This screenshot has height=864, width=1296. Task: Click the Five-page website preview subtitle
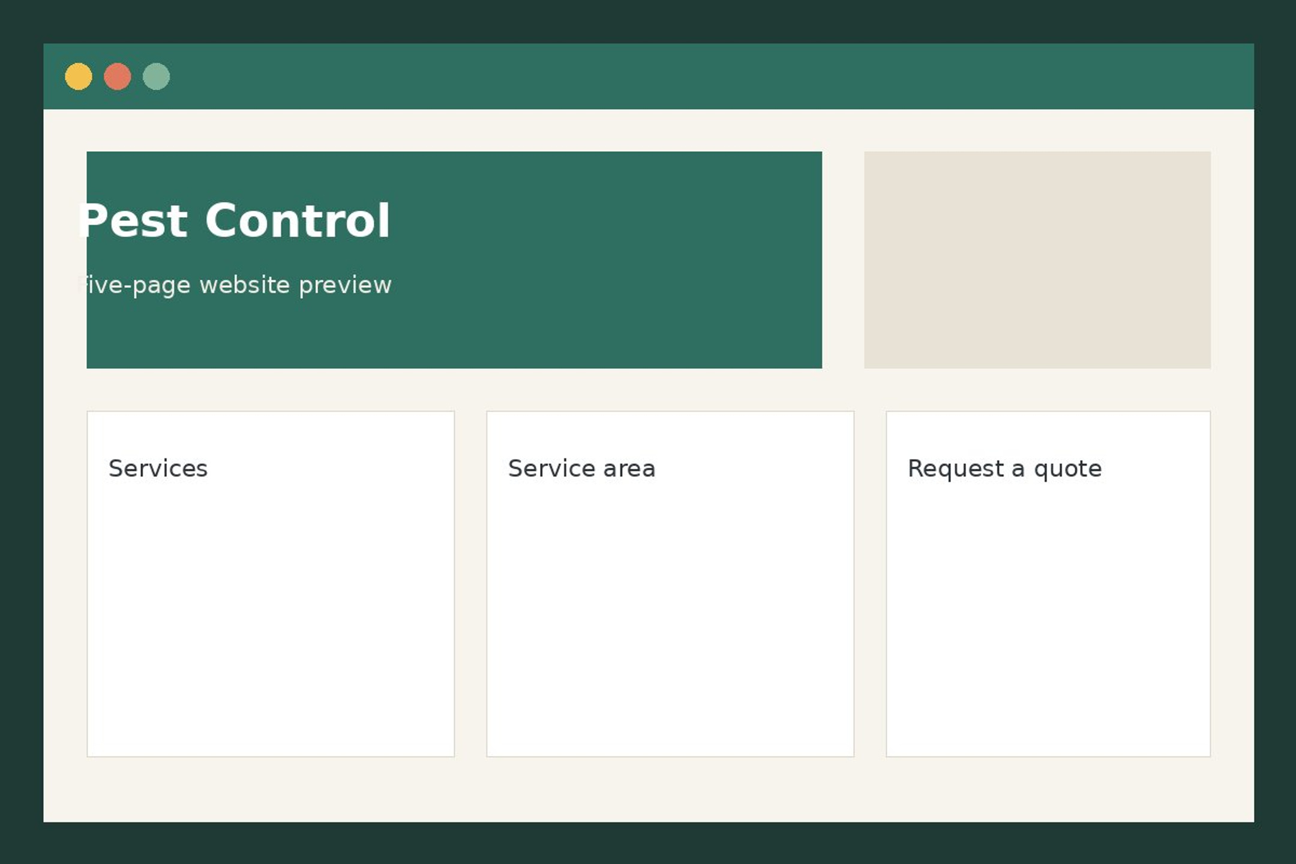(234, 285)
